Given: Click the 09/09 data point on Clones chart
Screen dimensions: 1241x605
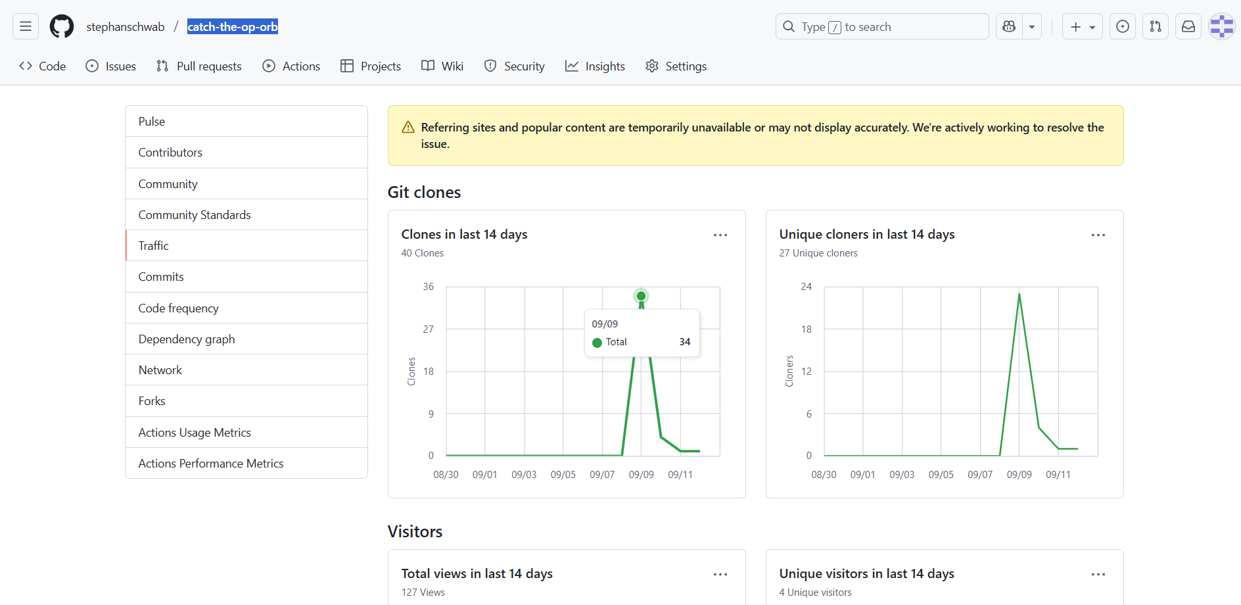Looking at the screenshot, I should tap(641, 296).
